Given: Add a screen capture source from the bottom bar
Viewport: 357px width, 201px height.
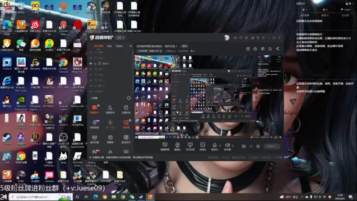Looking at the screenshot, I should coord(165,147).
